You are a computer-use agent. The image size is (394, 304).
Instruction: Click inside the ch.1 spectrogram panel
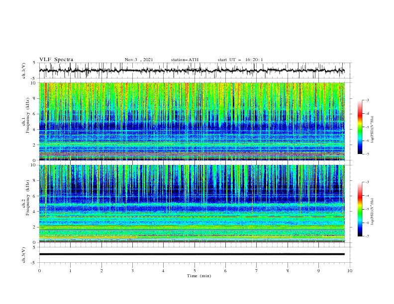click(x=192, y=121)
